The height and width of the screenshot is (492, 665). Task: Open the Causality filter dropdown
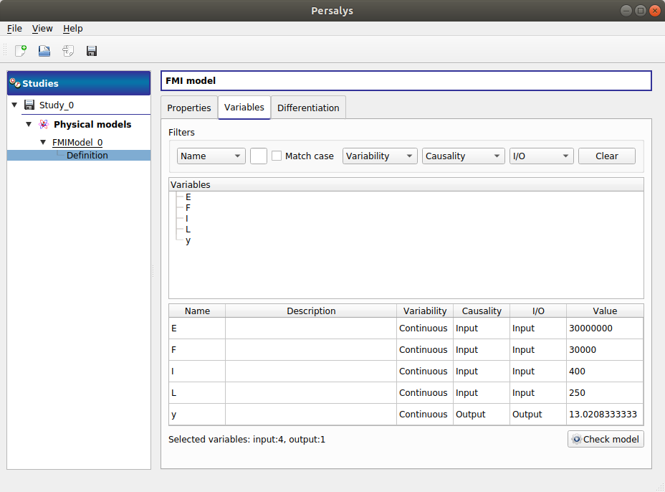pyautogui.click(x=462, y=156)
